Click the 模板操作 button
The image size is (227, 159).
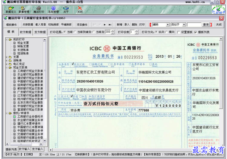click(11, 25)
